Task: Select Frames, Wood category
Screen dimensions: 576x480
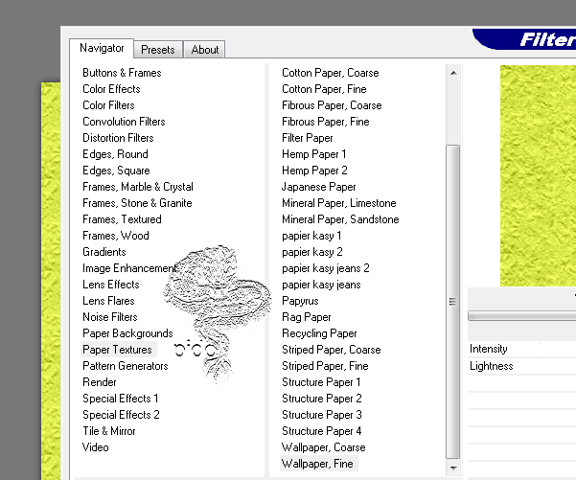Action: pyautogui.click(x=115, y=236)
